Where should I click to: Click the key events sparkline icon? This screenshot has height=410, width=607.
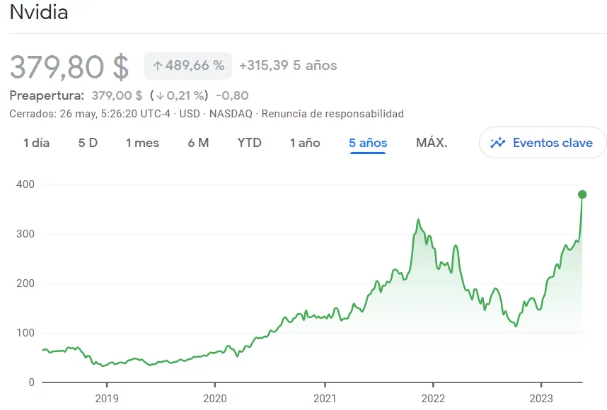coord(498,143)
